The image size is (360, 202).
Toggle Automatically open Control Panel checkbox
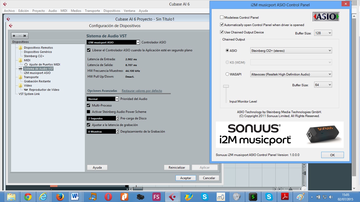coord(222,25)
